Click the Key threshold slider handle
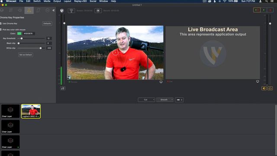Viewport: 277px width, 156px height. tap(22, 39)
